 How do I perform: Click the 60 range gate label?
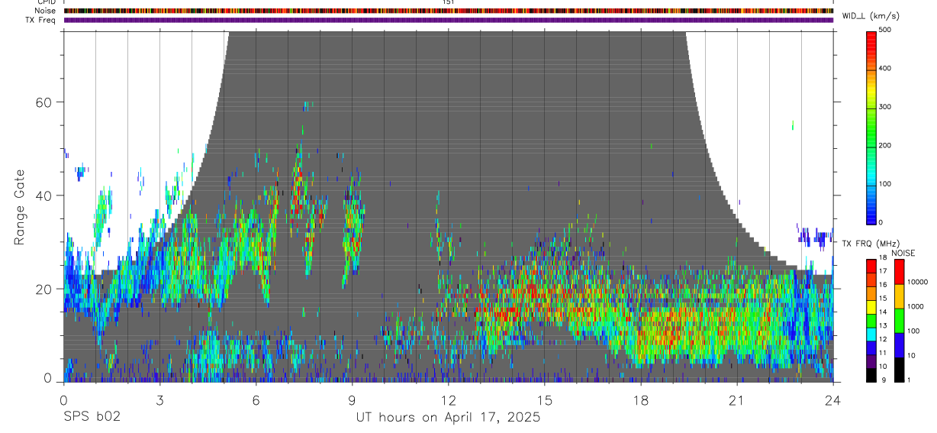pyautogui.click(x=44, y=102)
